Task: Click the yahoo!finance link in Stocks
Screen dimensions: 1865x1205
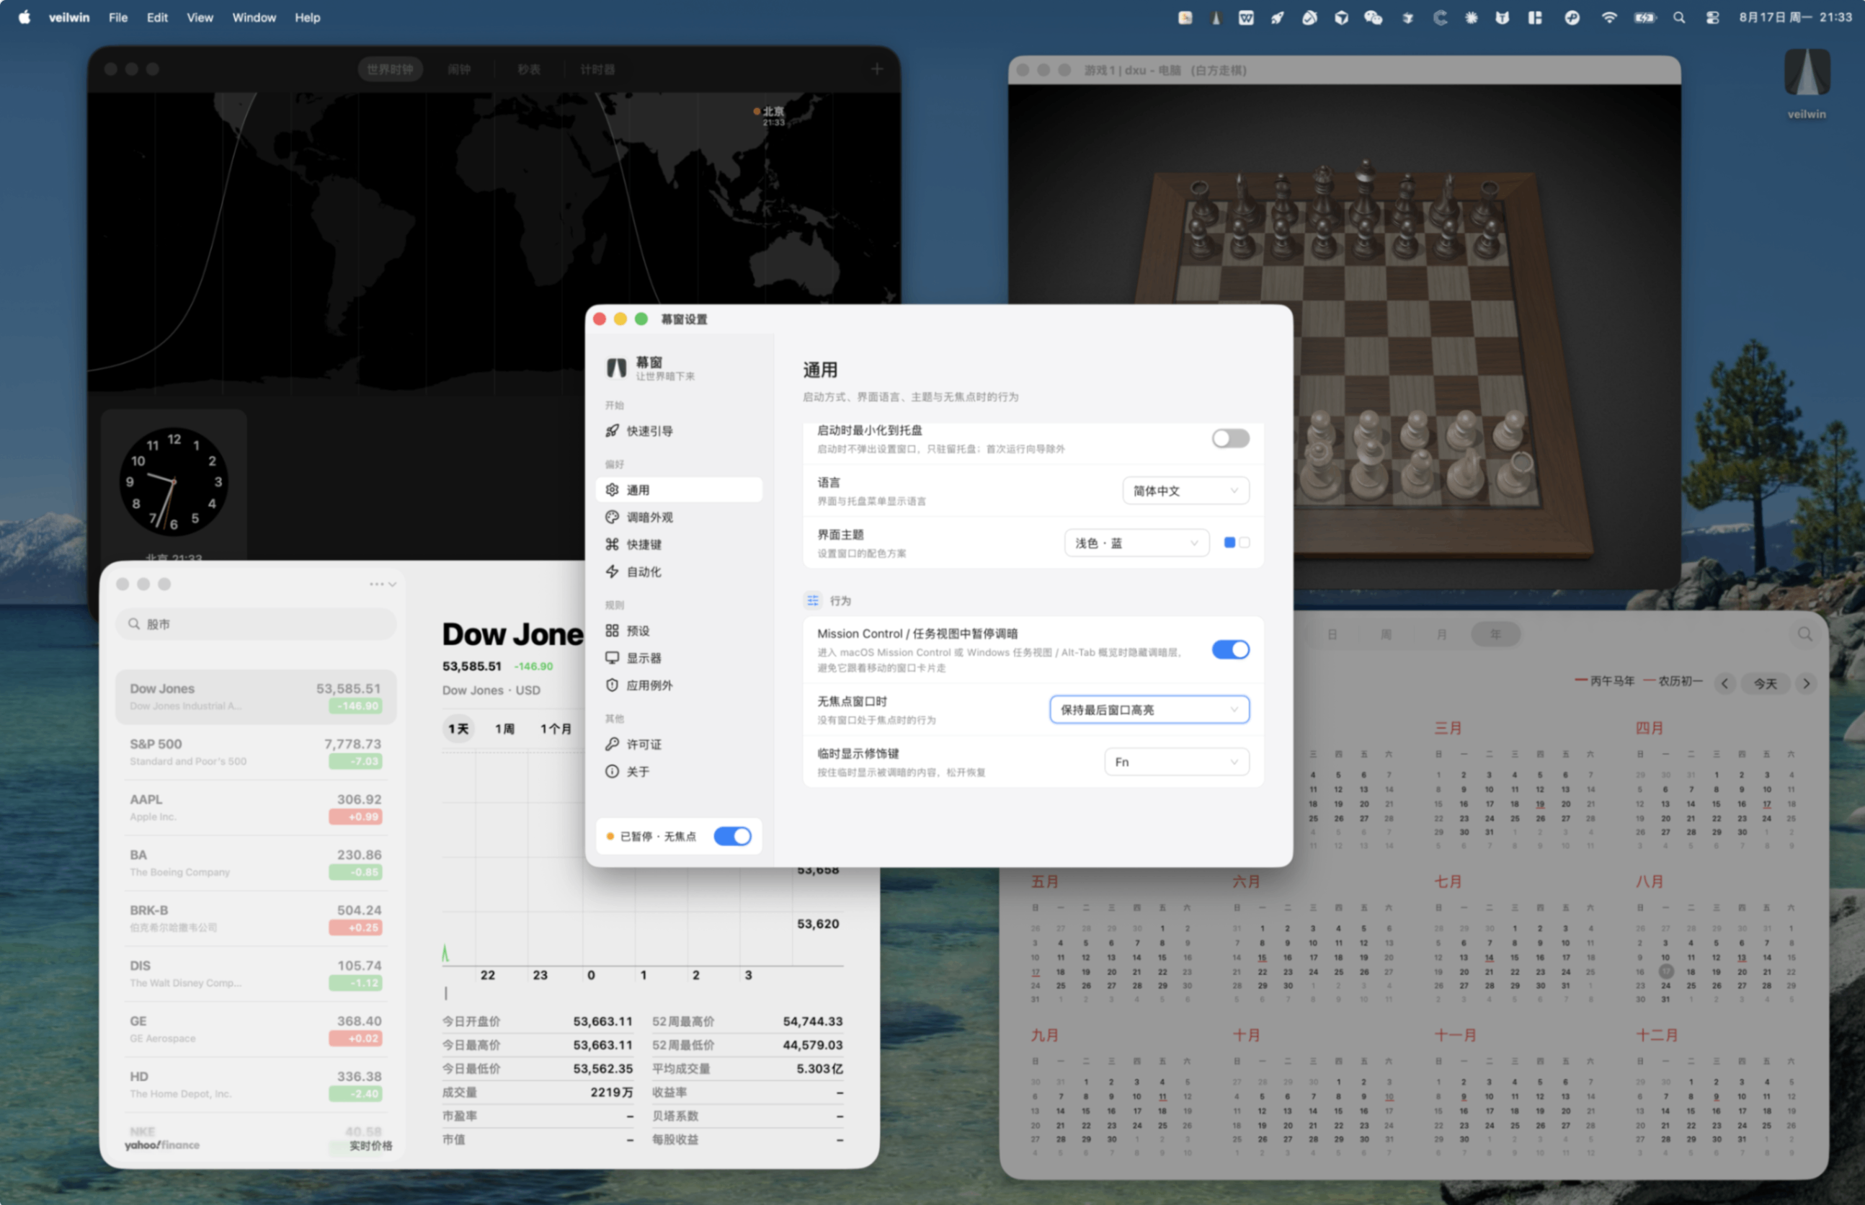Action: [x=162, y=1144]
